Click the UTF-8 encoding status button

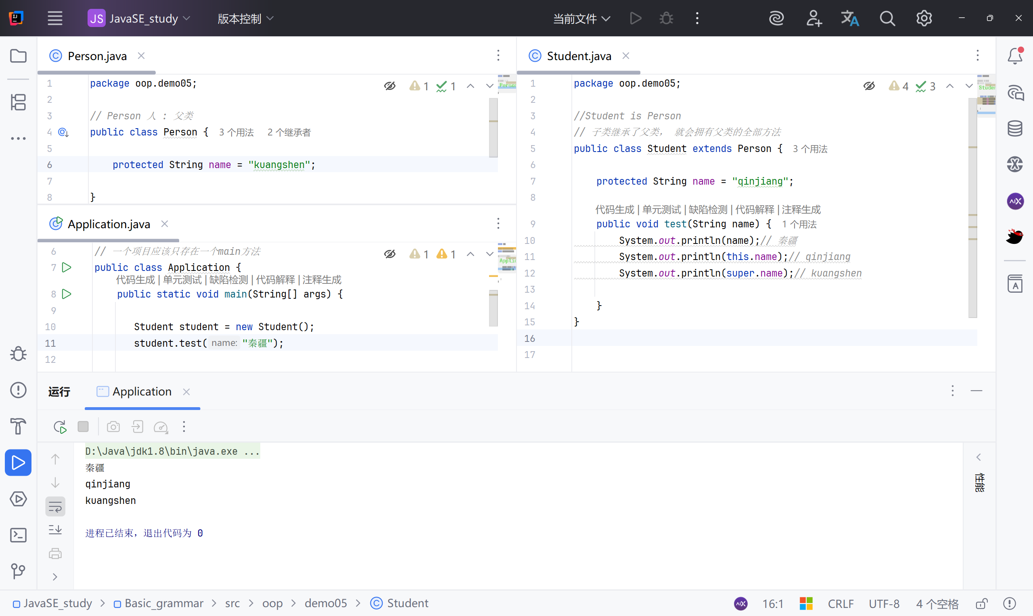click(883, 603)
